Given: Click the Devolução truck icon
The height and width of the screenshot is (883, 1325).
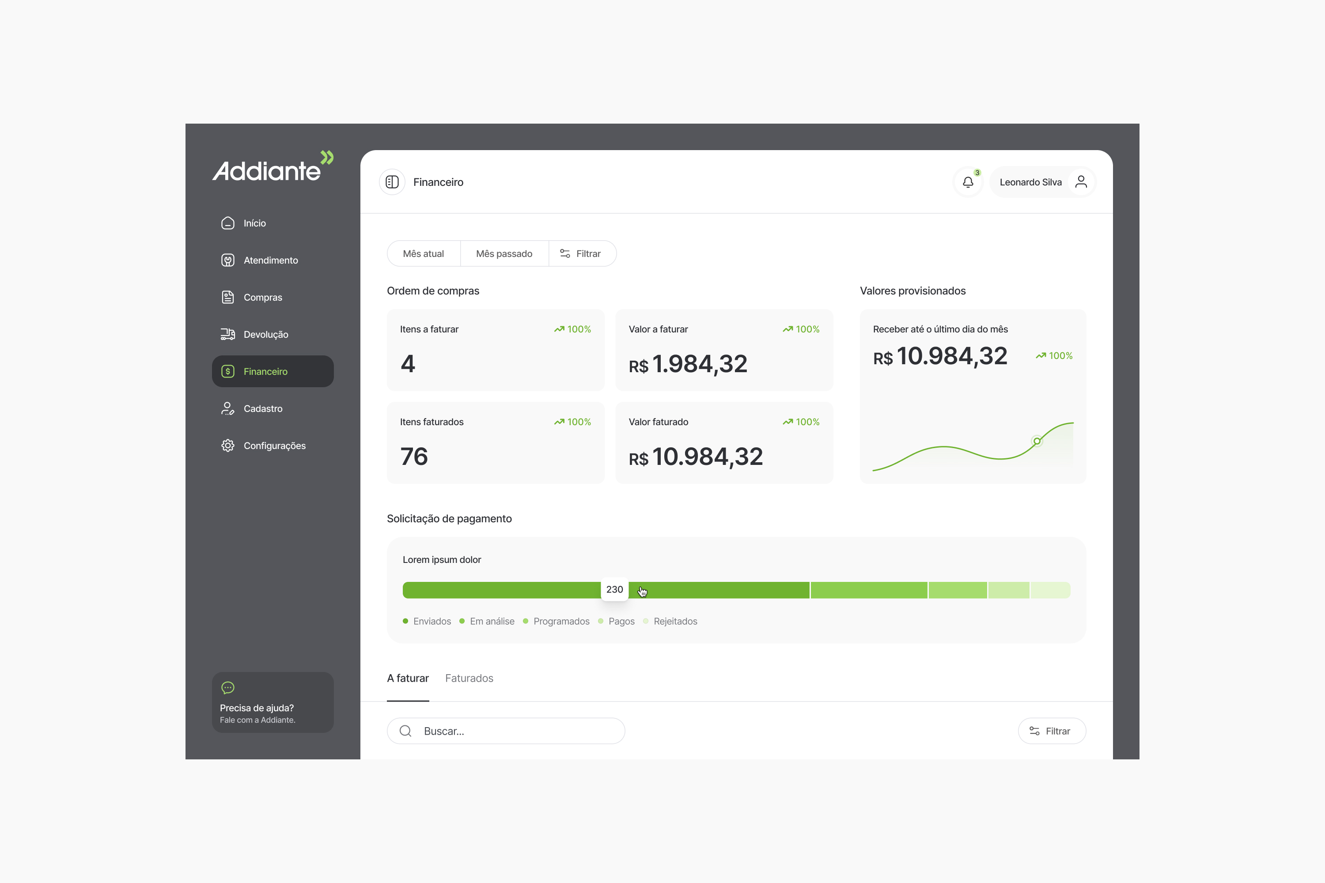Looking at the screenshot, I should pyautogui.click(x=227, y=334).
